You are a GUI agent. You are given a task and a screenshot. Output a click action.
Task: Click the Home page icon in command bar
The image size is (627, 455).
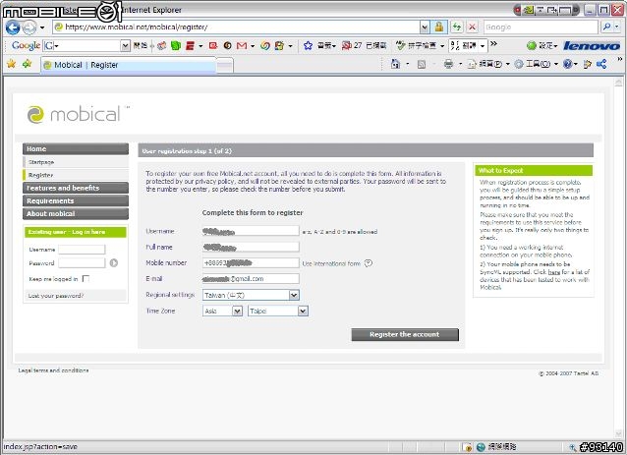395,64
